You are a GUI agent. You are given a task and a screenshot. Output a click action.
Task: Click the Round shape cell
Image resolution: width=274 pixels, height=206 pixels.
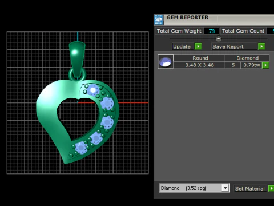200,58
